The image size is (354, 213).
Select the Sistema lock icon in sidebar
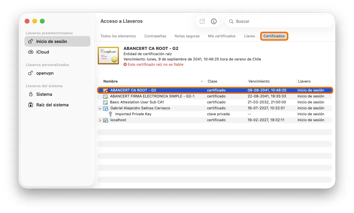31,94
